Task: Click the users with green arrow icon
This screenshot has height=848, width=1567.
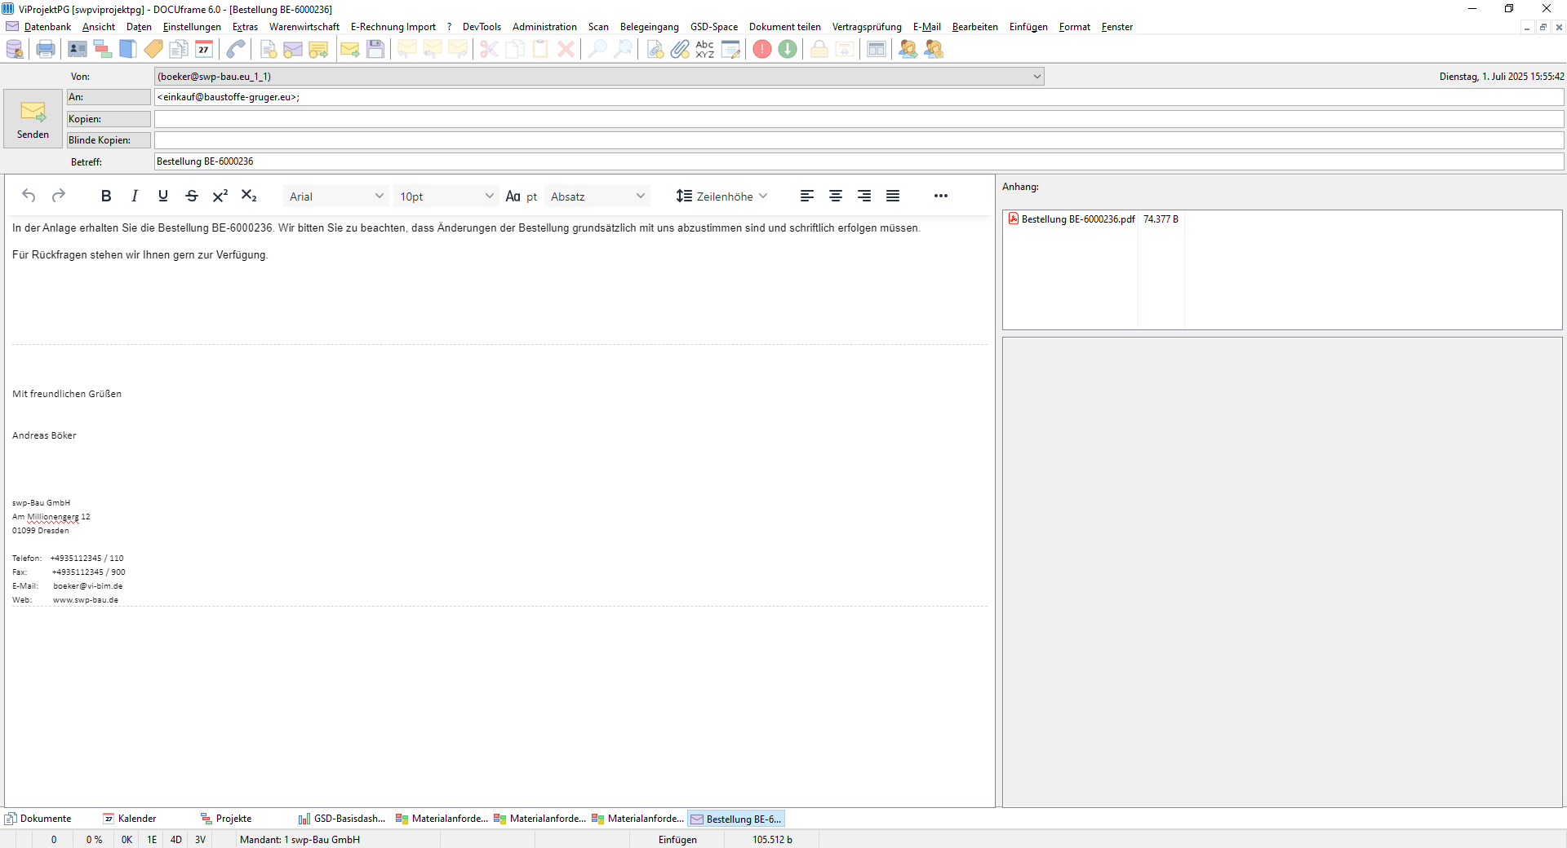Action: click(908, 50)
